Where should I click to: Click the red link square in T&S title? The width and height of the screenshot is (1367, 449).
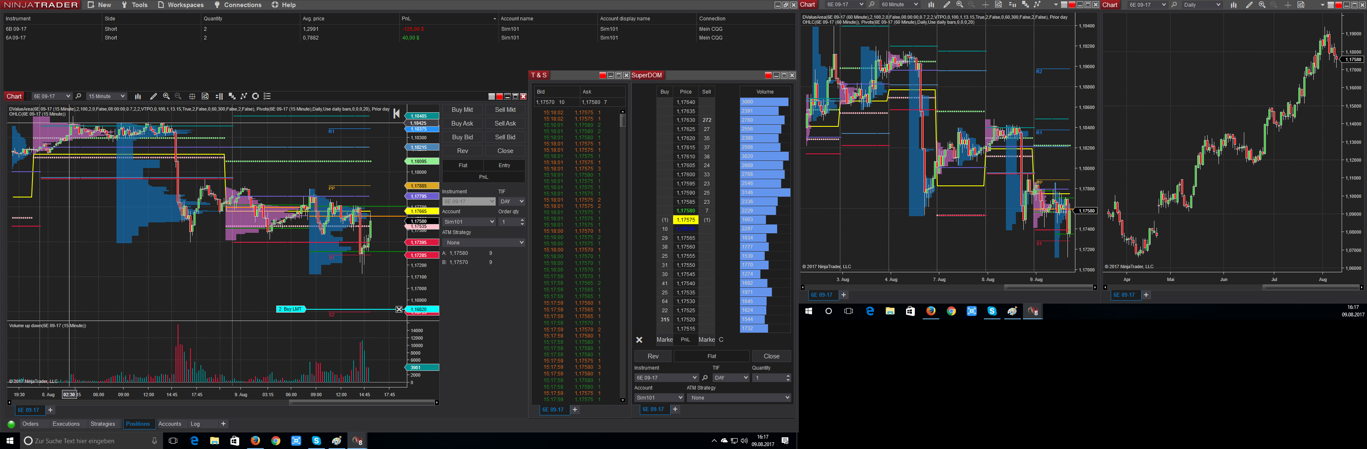pyautogui.click(x=602, y=75)
